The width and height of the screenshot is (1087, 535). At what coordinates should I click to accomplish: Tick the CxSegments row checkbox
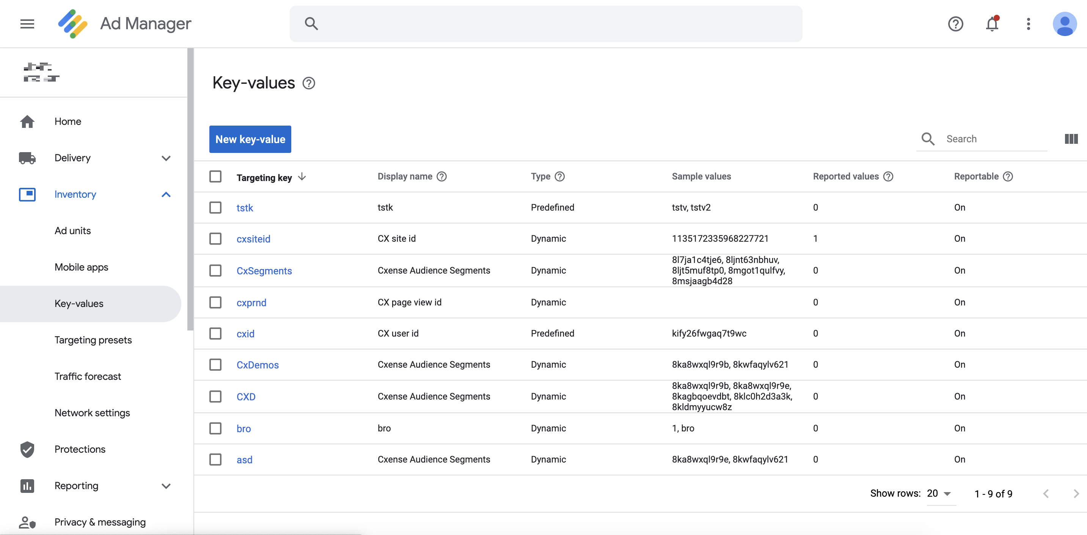tap(216, 270)
